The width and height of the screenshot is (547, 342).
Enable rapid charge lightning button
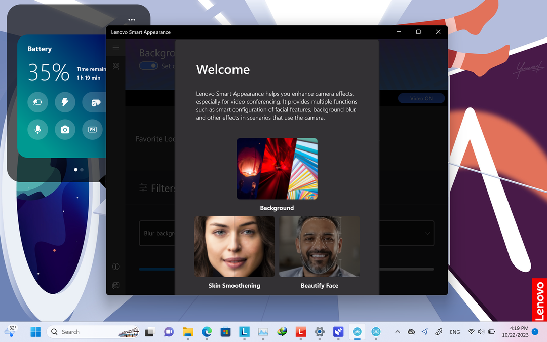click(x=65, y=102)
